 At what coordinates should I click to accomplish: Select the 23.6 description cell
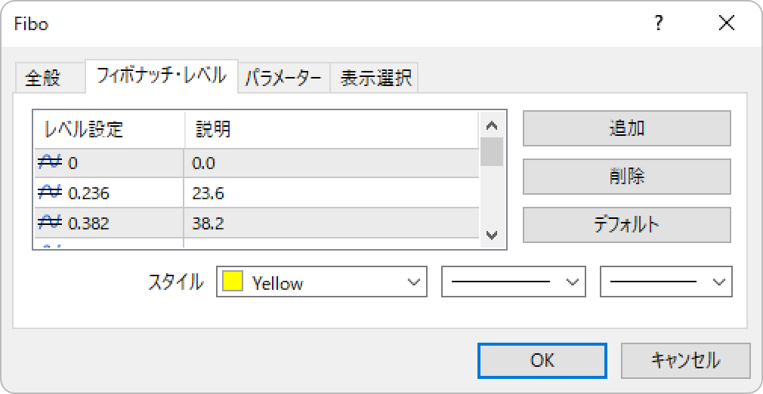pyautogui.click(x=332, y=193)
